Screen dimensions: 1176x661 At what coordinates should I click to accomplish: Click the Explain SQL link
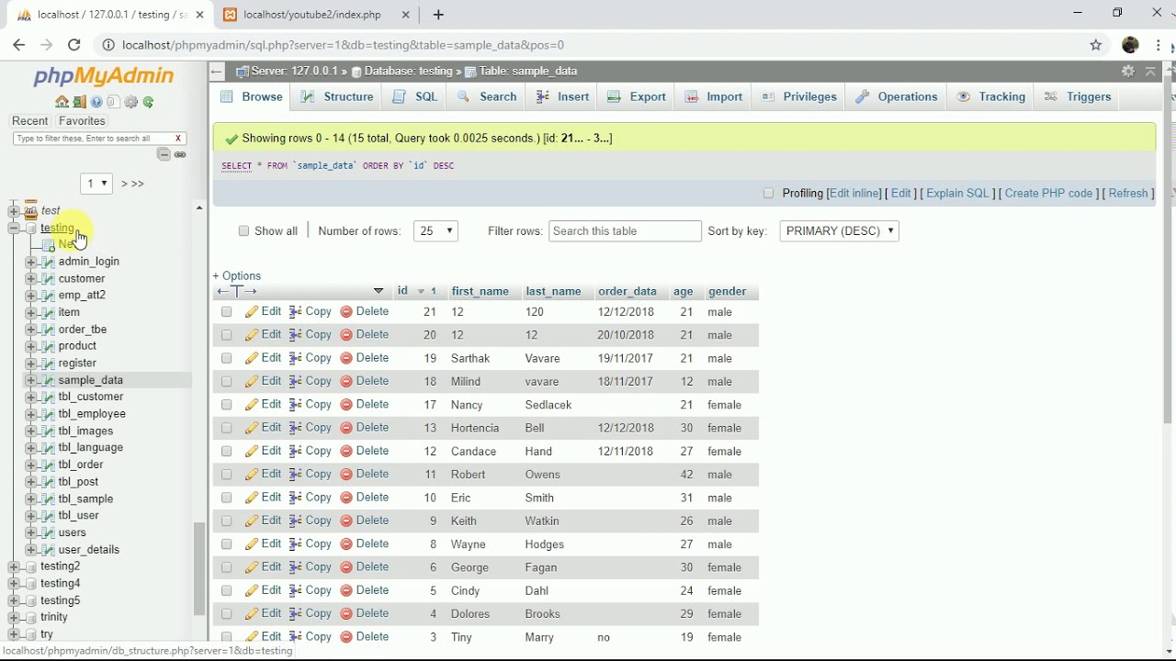[957, 193]
